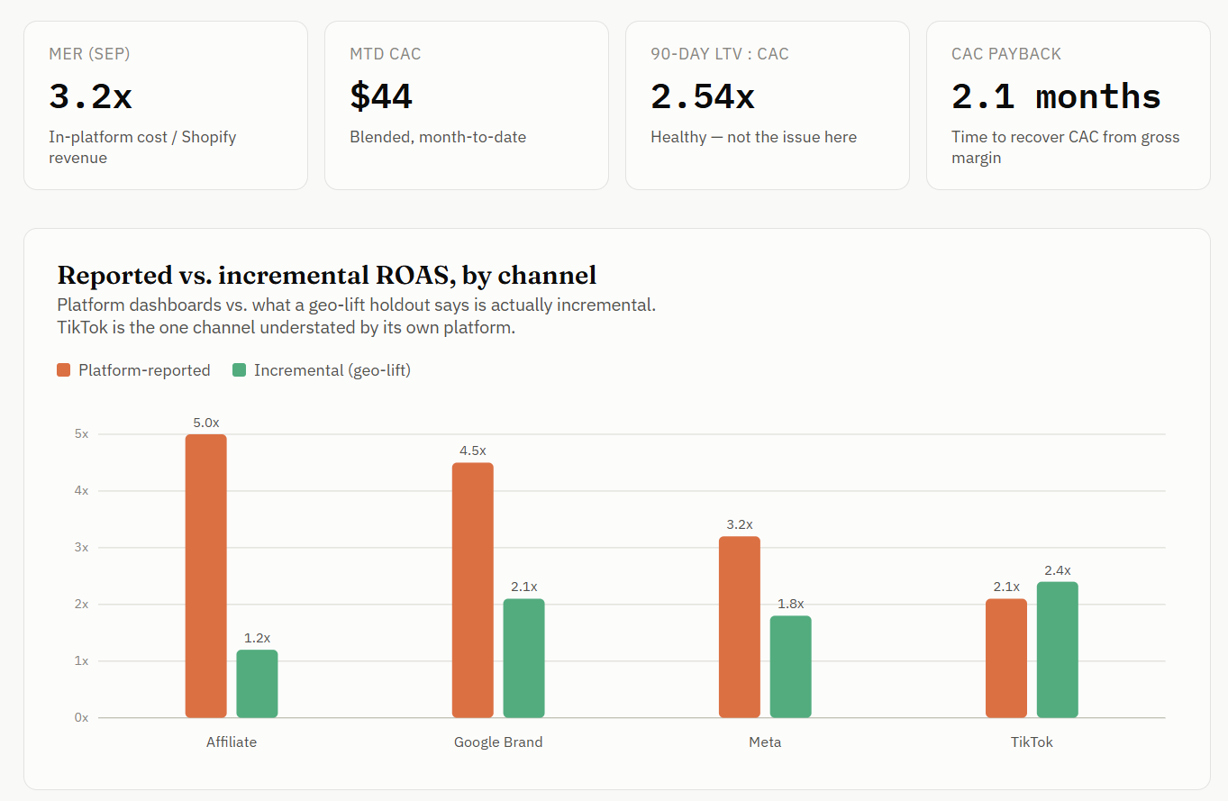Screen dimensions: 1228x801
Task: Click the 0x y-axis tick label
Action: tap(82, 718)
